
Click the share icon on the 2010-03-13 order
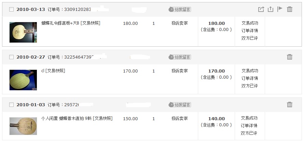(x=261, y=9)
